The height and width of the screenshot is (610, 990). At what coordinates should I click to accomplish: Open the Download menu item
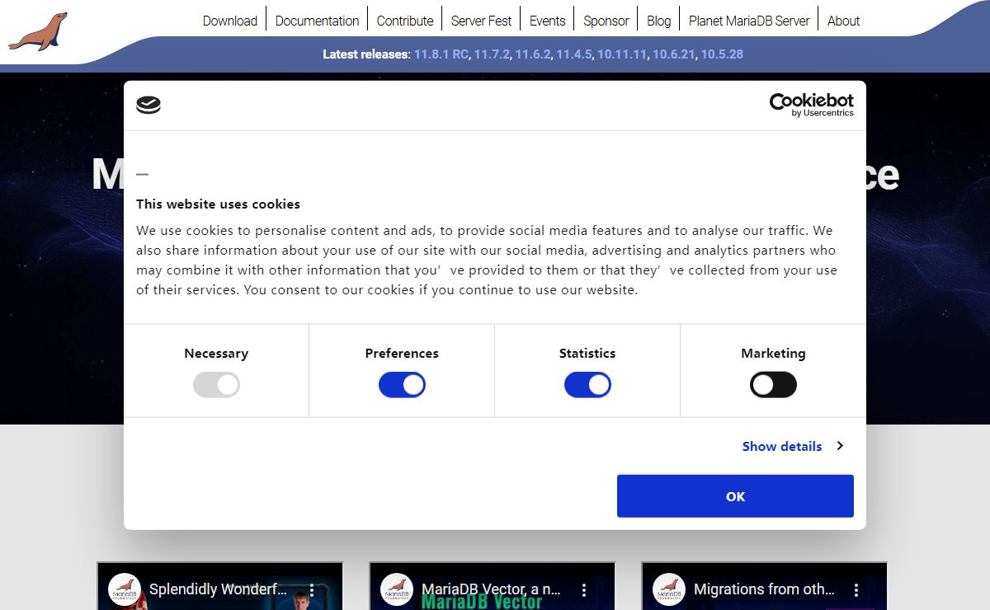click(230, 21)
